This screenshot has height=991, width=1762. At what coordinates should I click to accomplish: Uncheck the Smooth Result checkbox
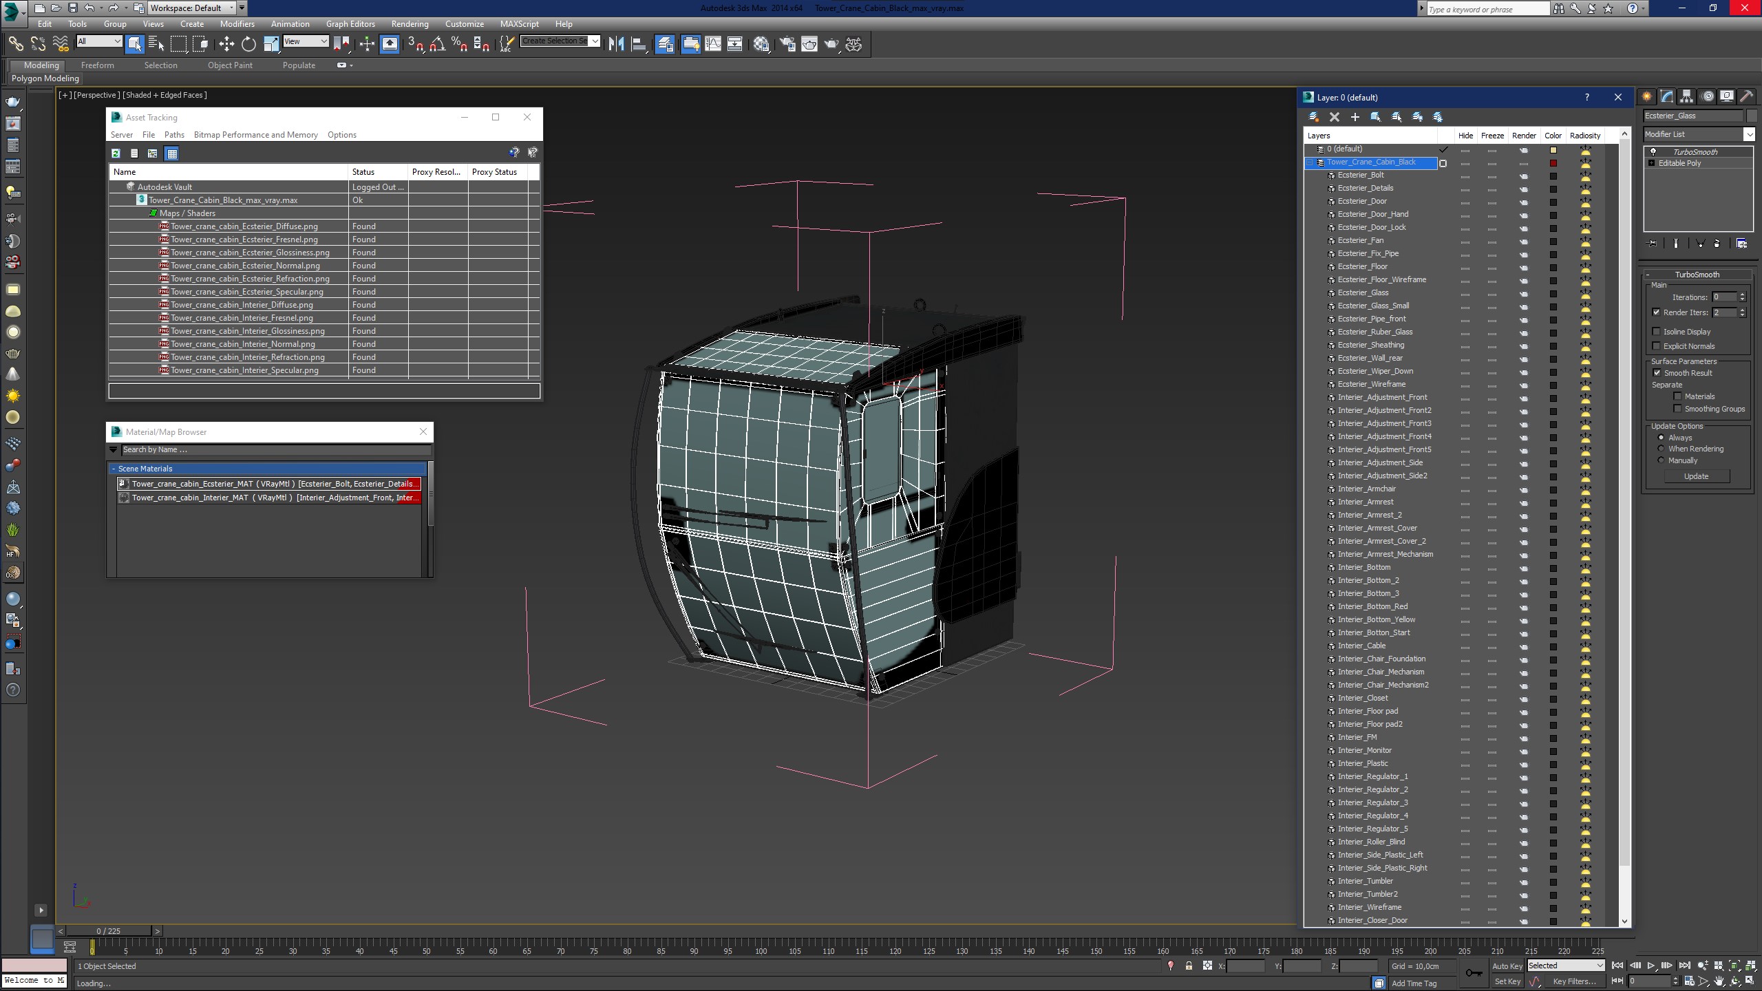coord(1657,373)
